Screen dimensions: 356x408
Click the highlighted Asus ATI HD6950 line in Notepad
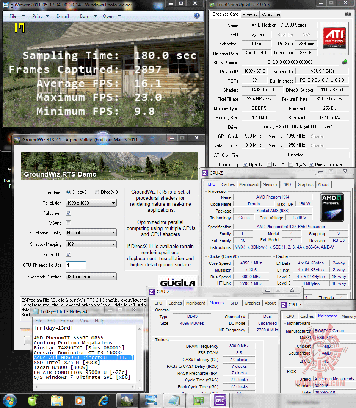(83, 358)
